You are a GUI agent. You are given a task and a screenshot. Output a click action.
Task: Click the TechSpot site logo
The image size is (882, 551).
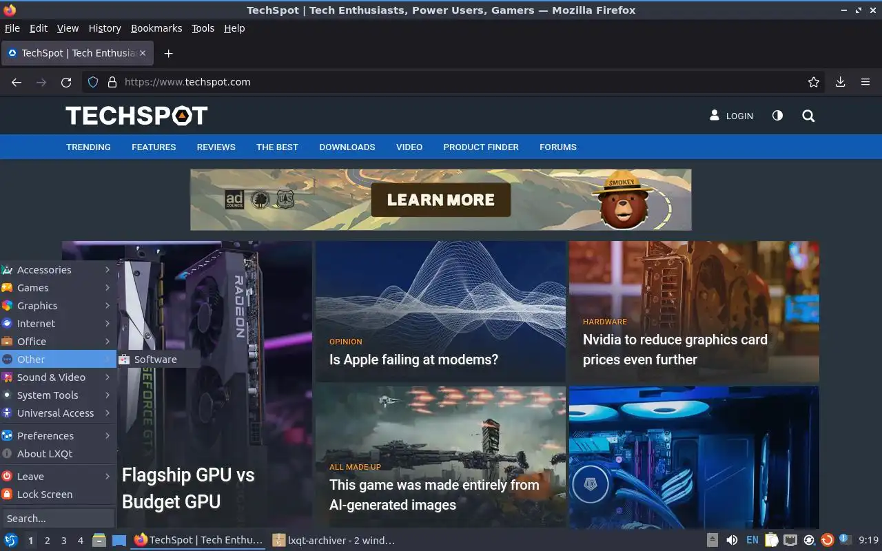click(x=136, y=116)
